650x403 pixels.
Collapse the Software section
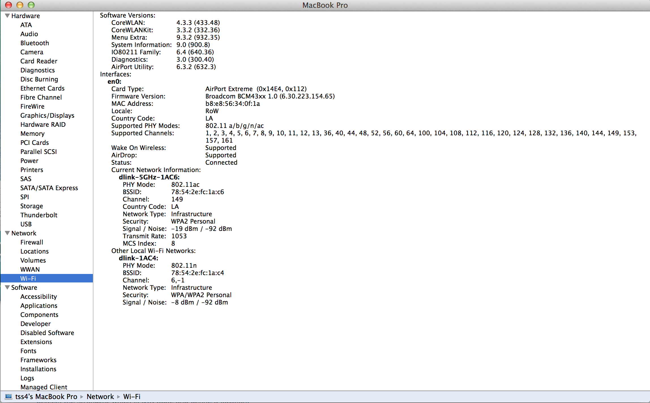pyautogui.click(x=7, y=287)
